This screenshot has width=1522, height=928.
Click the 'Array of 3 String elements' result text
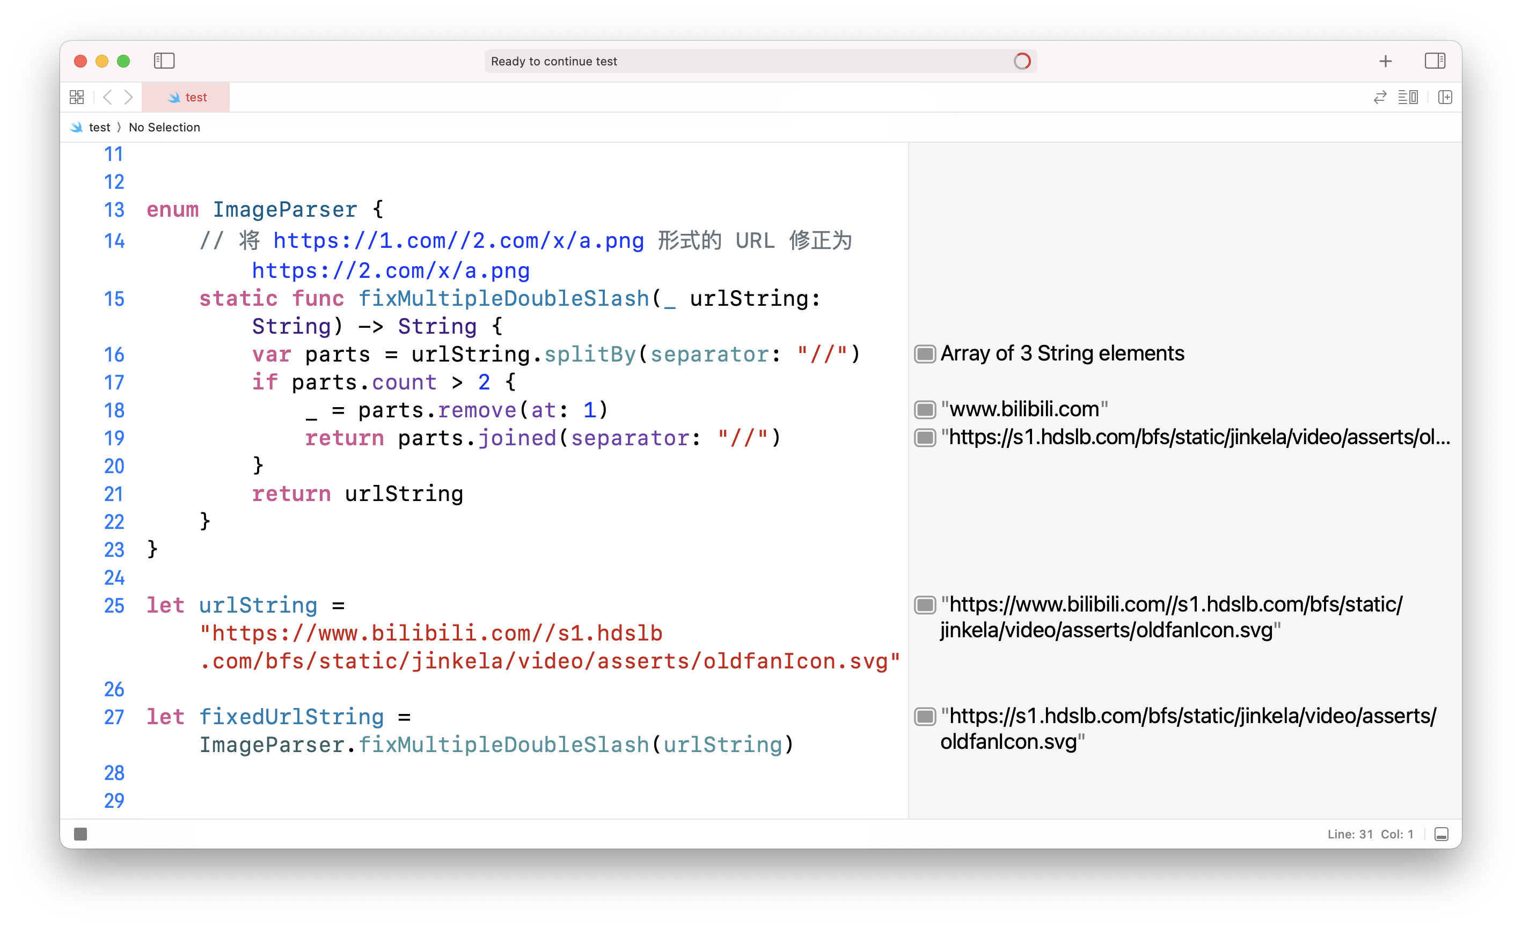click(1063, 353)
